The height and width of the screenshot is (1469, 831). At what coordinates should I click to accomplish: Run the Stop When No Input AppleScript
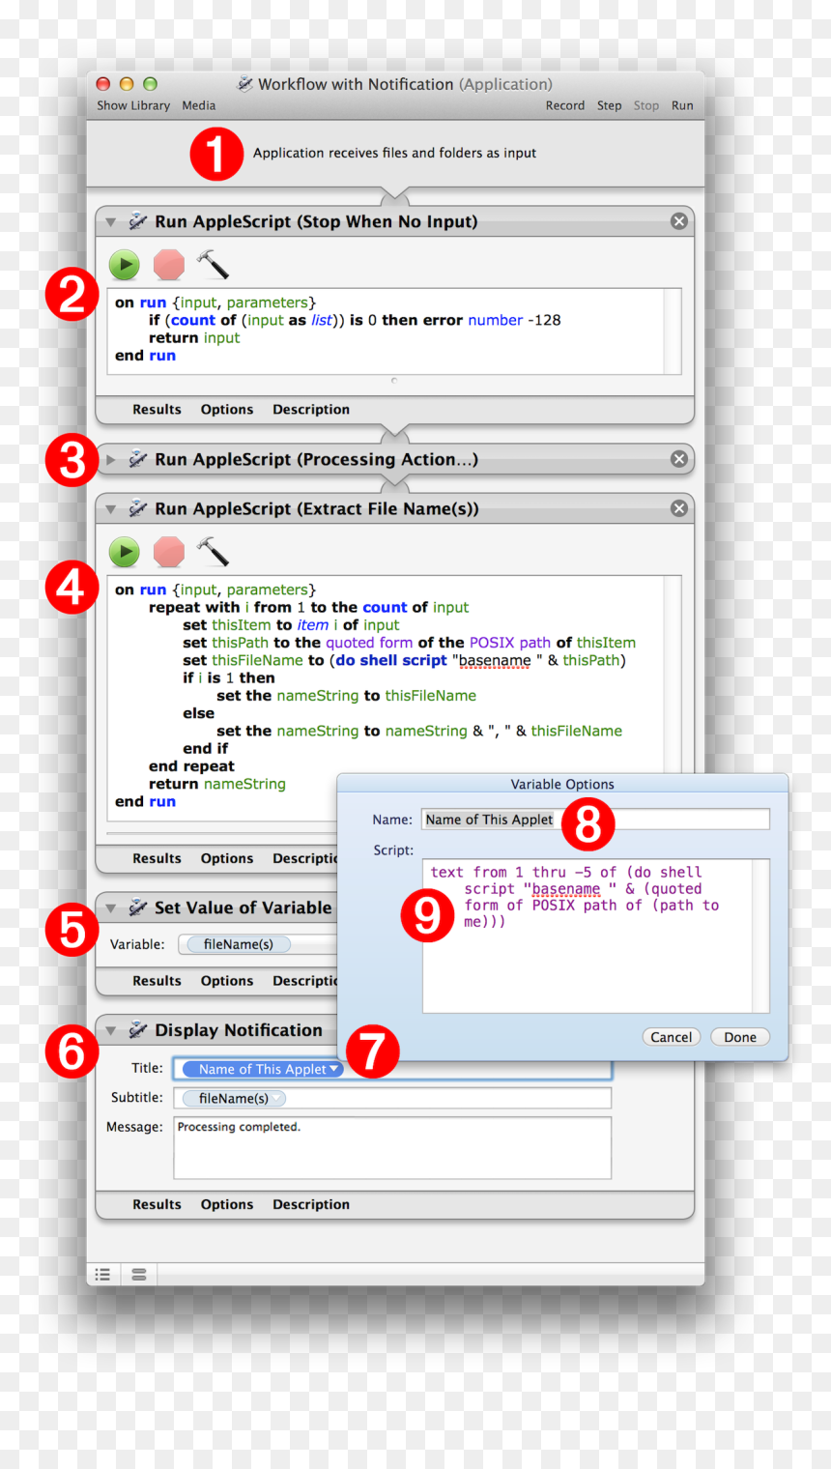click(124, 264)
